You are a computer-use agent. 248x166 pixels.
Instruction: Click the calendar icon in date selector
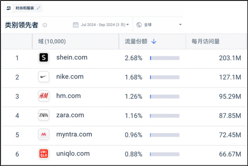[75, 25]
